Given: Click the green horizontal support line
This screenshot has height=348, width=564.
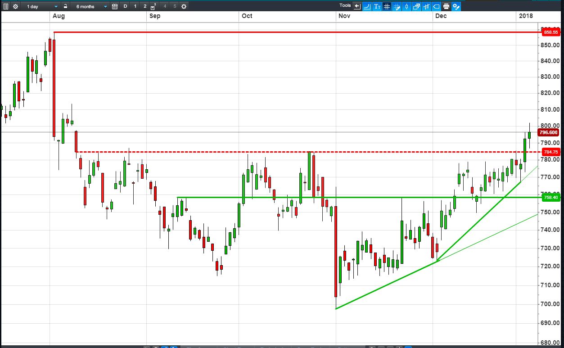Looking at the screenshot, I should tap(358, 197).
